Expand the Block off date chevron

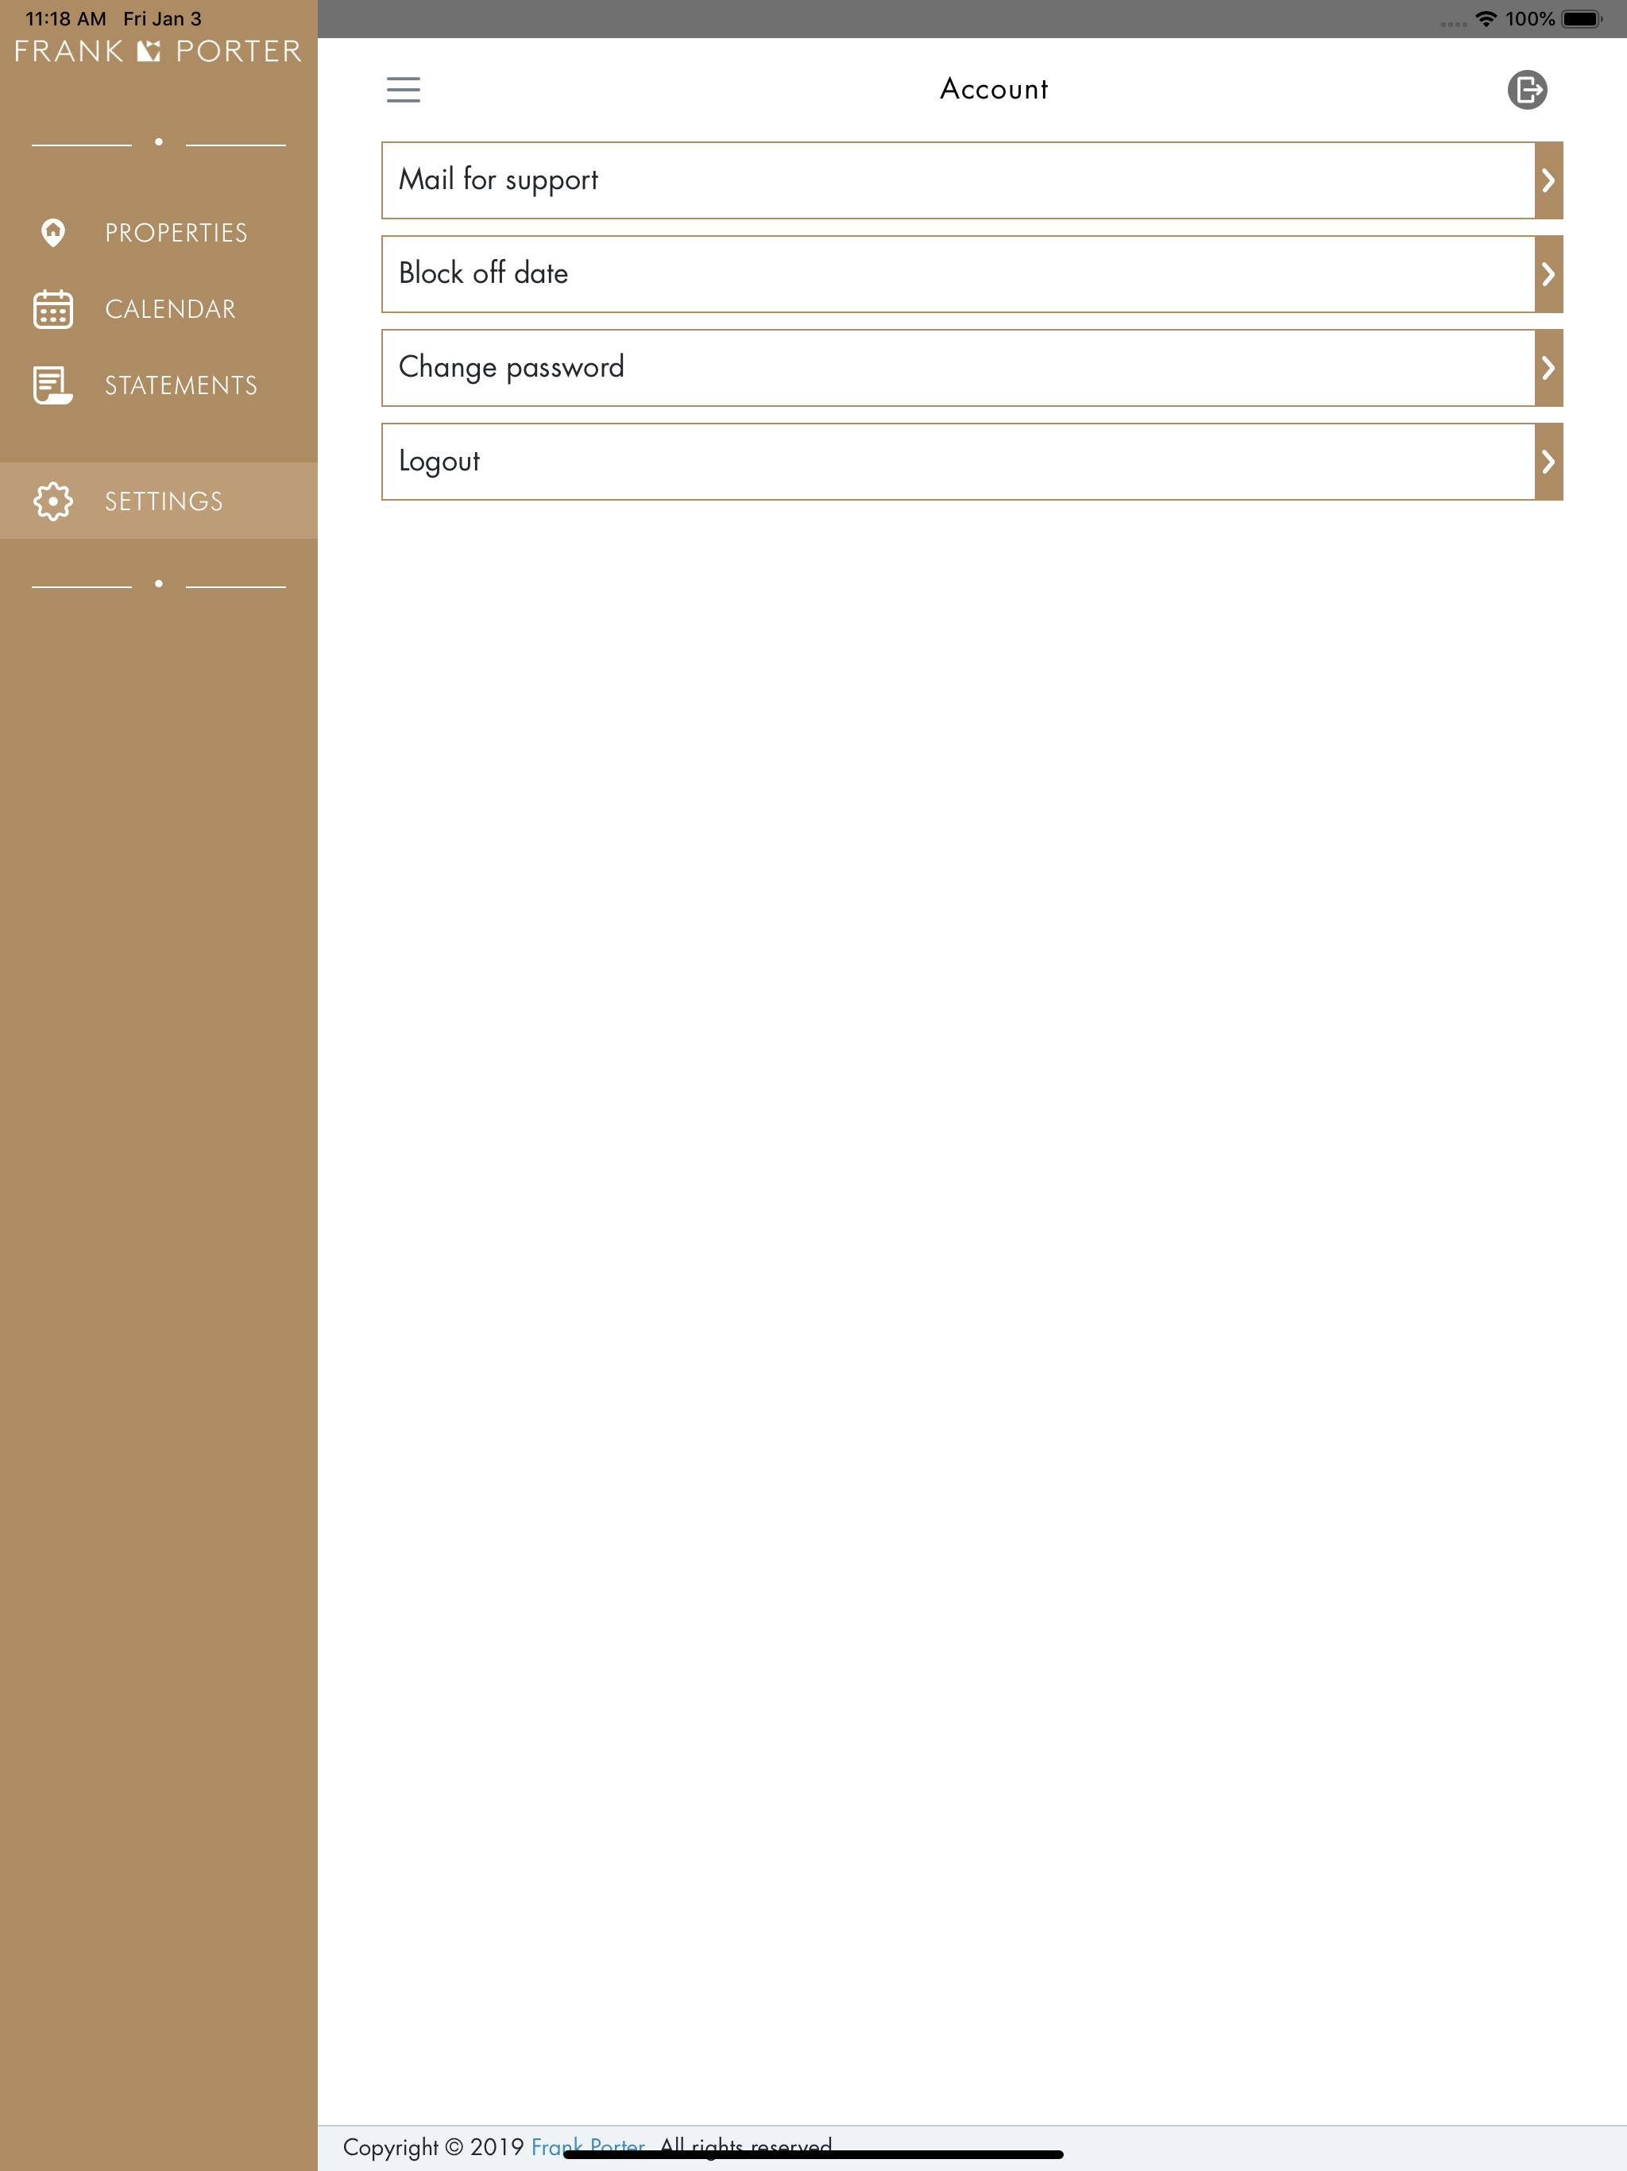[1548, 274]
